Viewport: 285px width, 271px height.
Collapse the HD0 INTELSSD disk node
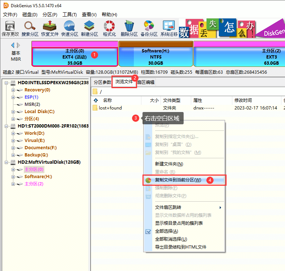(x=6, y=83)
